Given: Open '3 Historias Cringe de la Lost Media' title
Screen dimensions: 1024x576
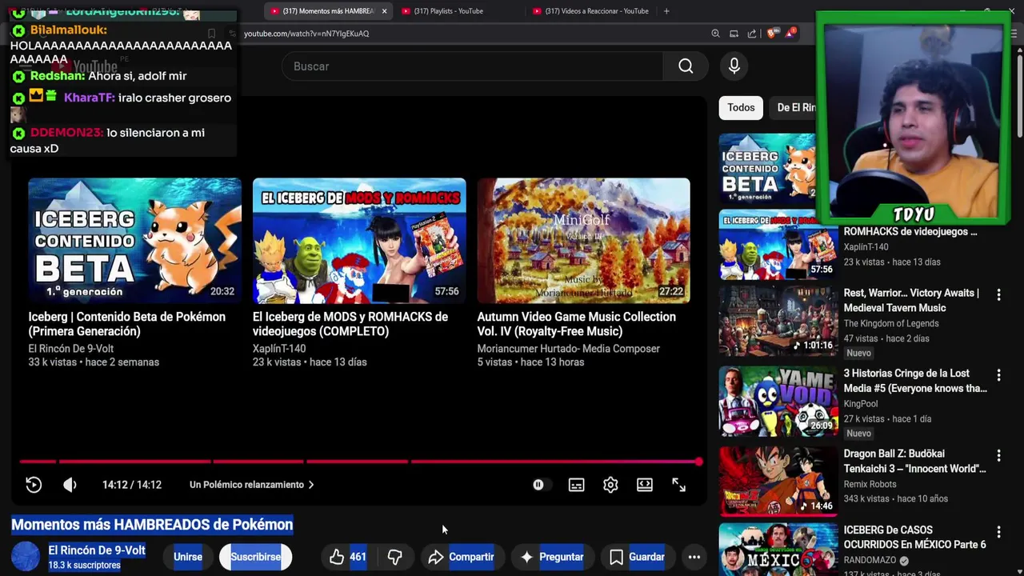Looking at the screenshot, I should [915, 381].
